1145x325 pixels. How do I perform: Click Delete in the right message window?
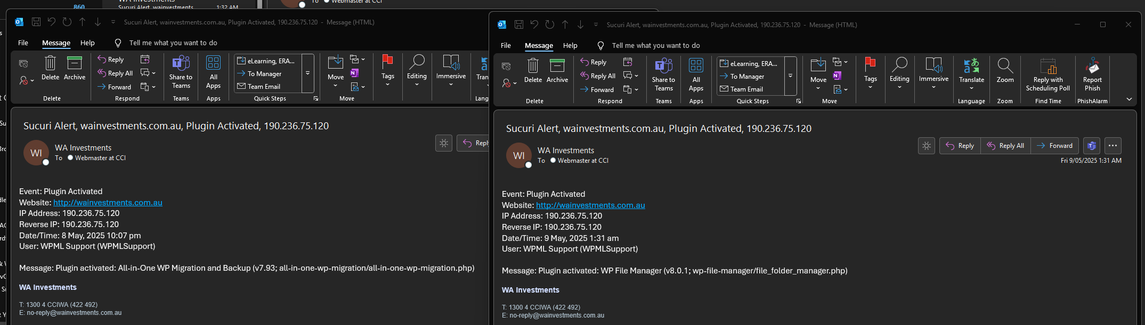pyautogui.click(x=533, y=71)
